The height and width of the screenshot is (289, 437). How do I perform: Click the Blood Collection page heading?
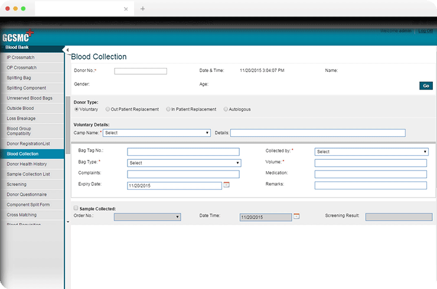click(99, 57)
